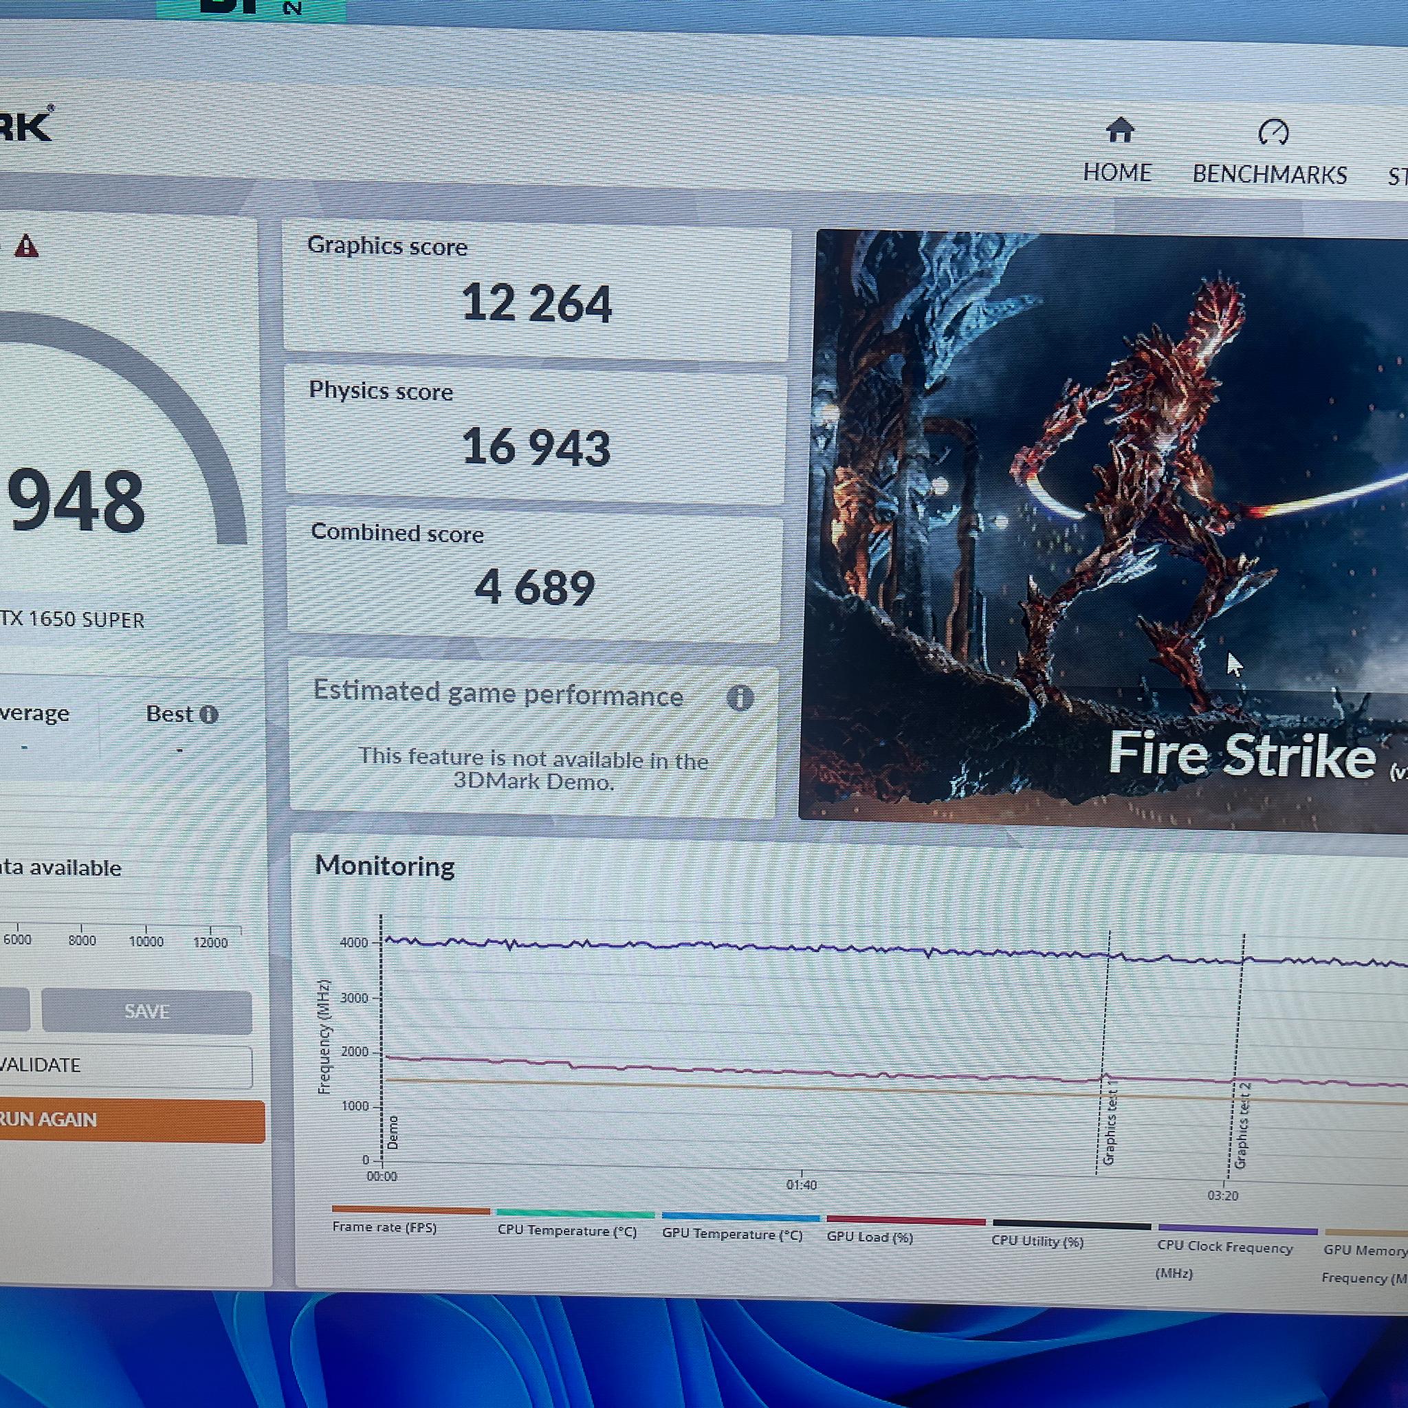The height and width of the screenshot is (1408, 1408).
Task: Click the 03:20 time label on chart
Action: click(1223, 1196)
